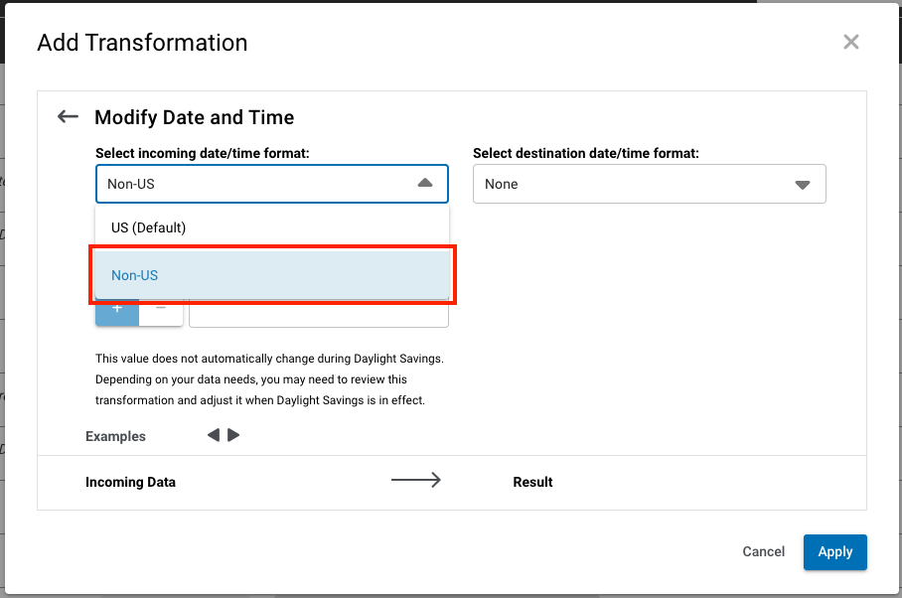Click the arrow between Incoming Data and Result
Viewport: 902px width, 598px height.
point(415,481)
